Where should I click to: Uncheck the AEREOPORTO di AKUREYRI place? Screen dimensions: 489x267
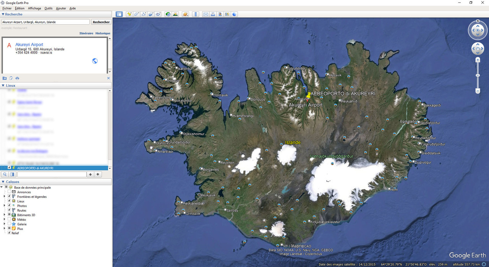[x=9, y=168]
